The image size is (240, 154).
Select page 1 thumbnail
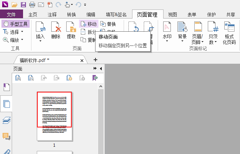click(55, 117)
